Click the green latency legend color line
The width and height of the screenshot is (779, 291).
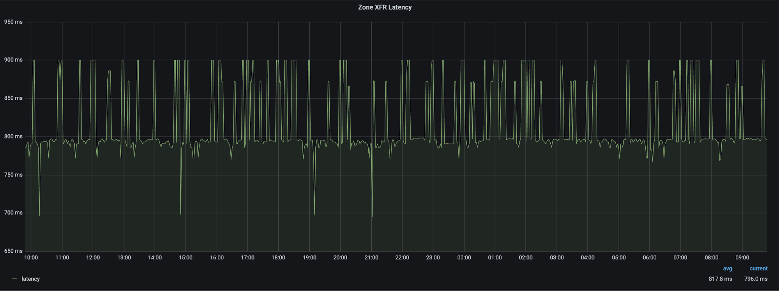pos(15,279)
